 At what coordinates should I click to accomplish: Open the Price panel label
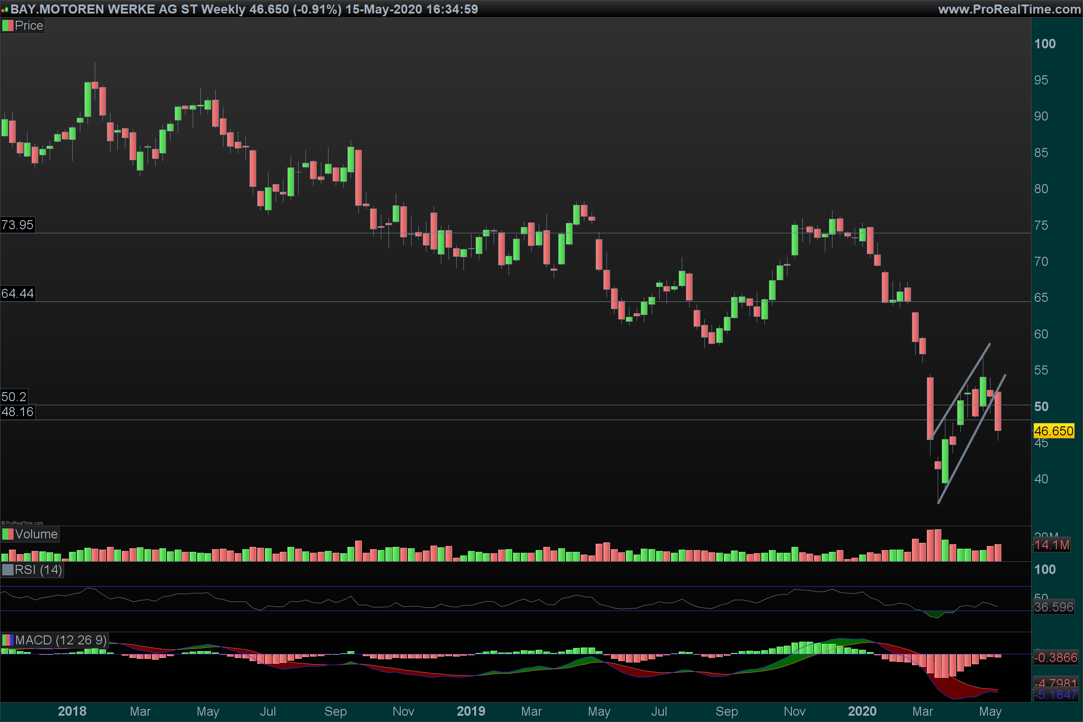[28, 26]
